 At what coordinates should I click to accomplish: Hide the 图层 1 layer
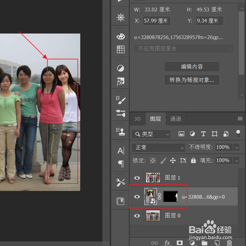tap(137, 178)
